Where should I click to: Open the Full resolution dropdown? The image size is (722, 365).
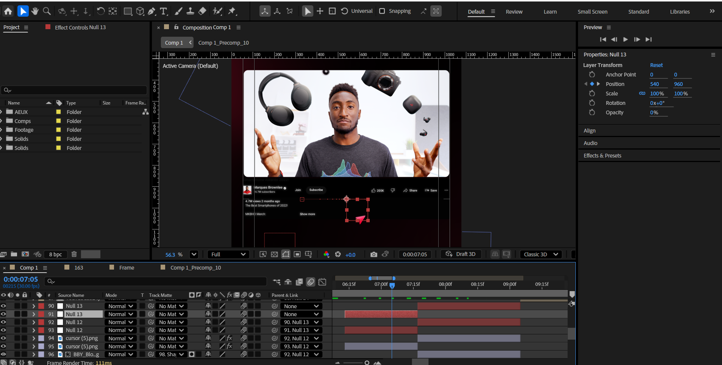(228, 254)
